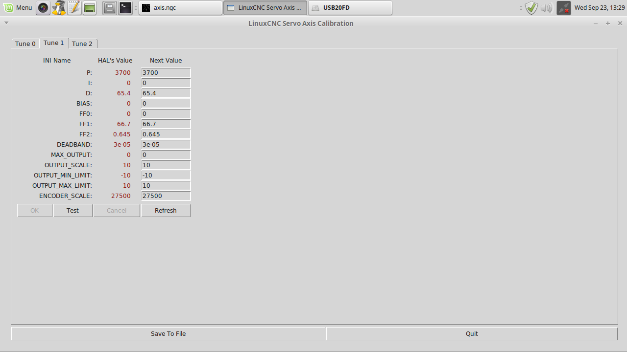The image size is (627, 352).
Task: Click the Refresh button
Action: (x=166, y=210)
